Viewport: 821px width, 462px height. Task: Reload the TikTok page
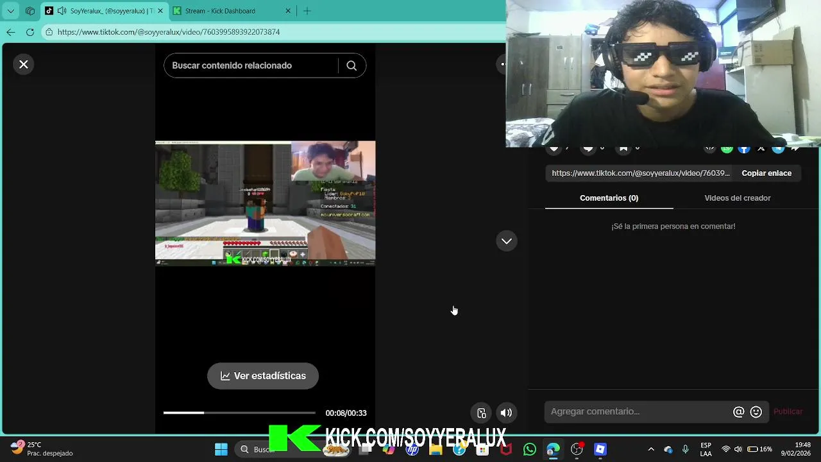coord(30,32)
